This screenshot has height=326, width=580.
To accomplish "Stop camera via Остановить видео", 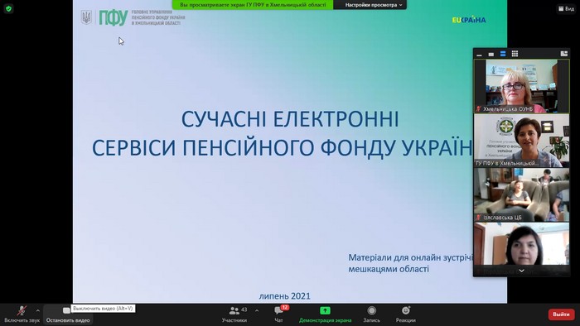I will [x=68, y=314].
